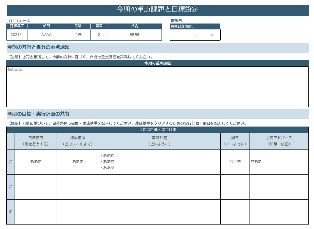Select the 役職 cell containing 主任

coord(78,35)
